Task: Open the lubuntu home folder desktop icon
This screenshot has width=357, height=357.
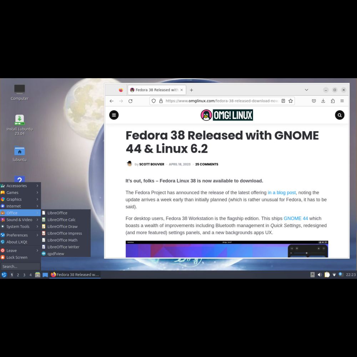Action: click(20, 154)
